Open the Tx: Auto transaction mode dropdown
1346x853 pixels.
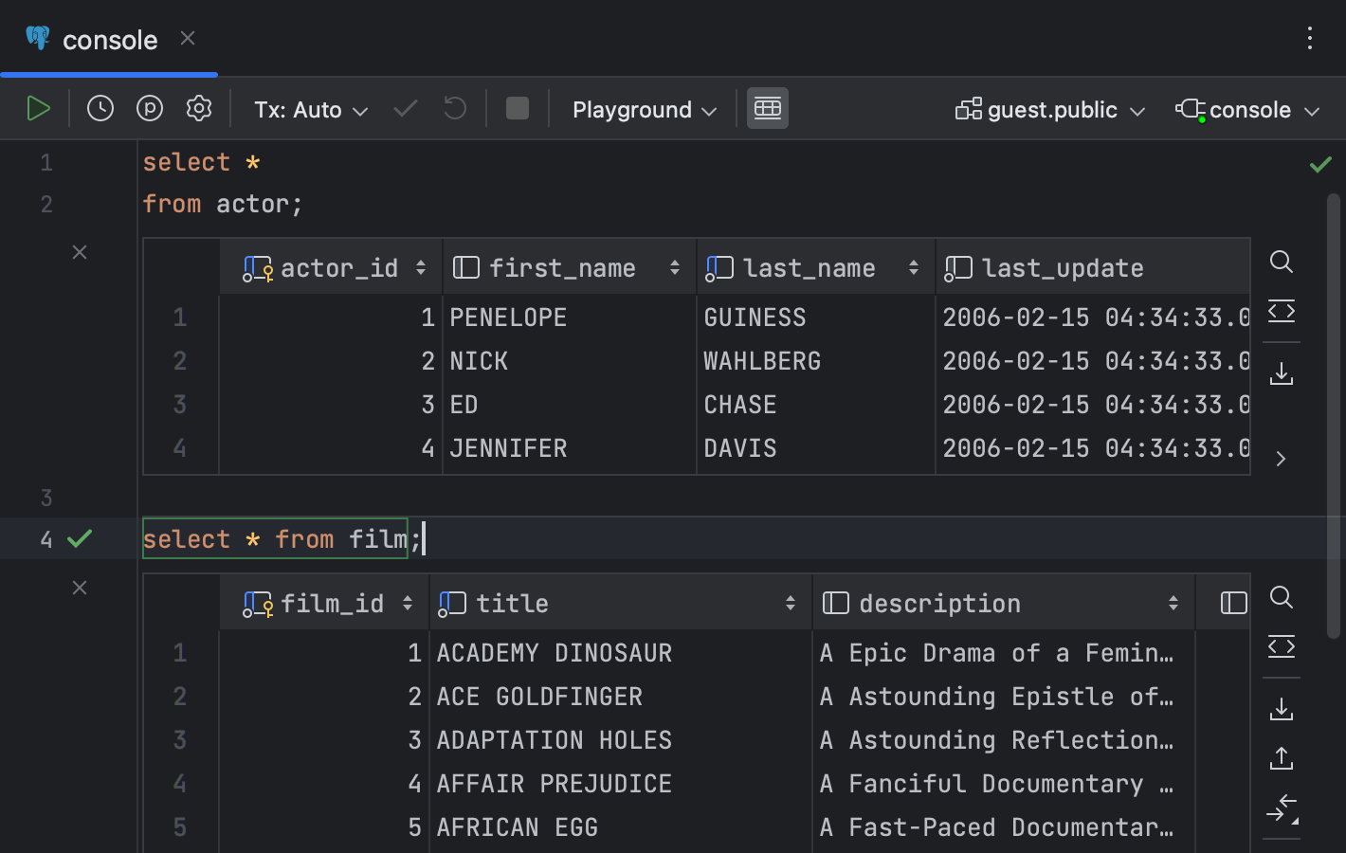click(x=309, y=109)
